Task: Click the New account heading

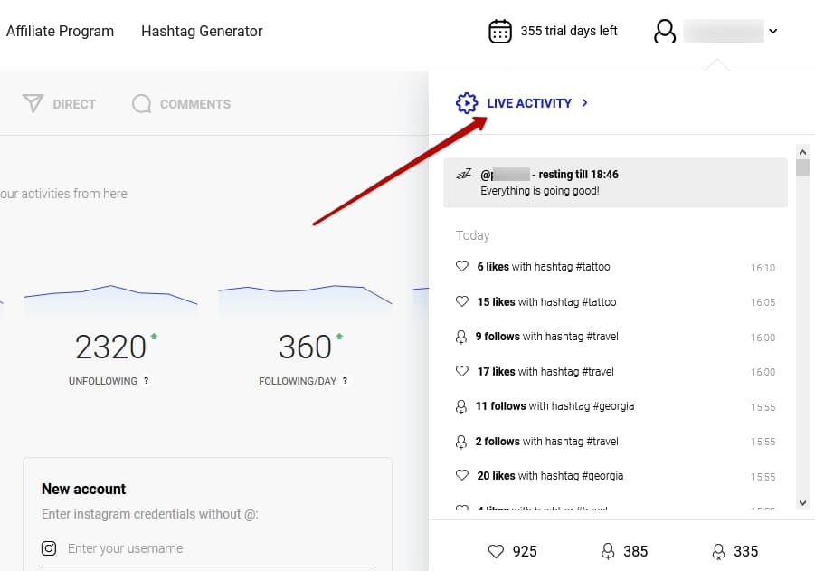Action: point(84,489)
